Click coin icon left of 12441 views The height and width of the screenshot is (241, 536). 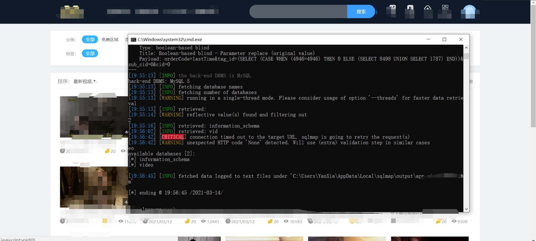pyautogui.click(x=187, y=221)
